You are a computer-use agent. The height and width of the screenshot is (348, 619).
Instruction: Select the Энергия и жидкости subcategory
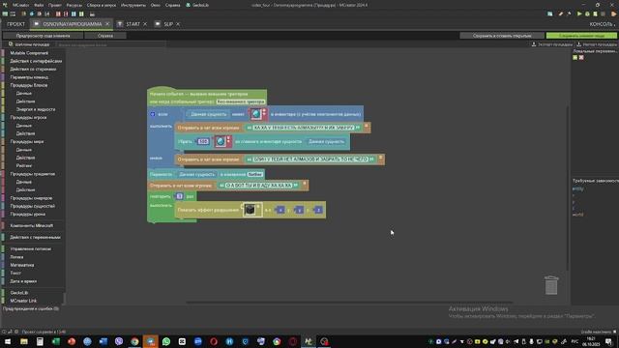point(36,109)
